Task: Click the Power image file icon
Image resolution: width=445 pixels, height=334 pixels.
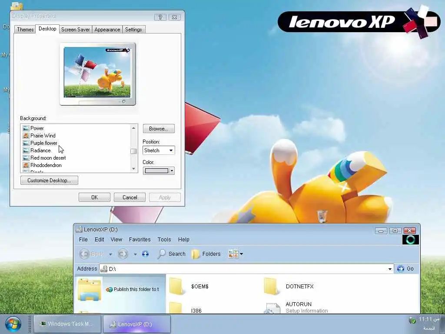Action: pyautogui.click(x=26, y=128)
